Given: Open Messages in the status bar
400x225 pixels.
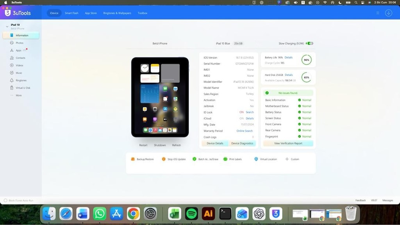Looking at the screenshot, I should pos(387,200).
